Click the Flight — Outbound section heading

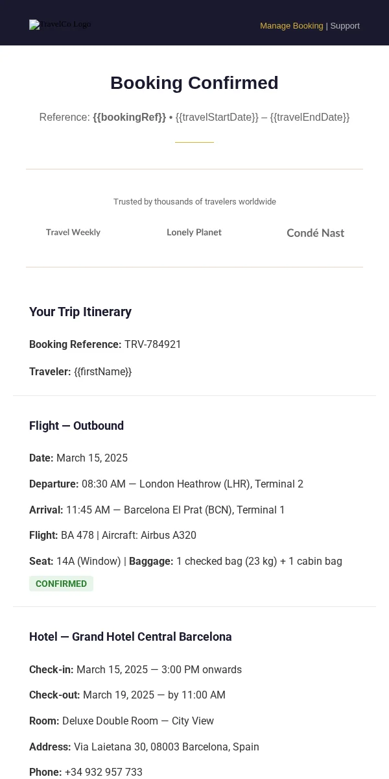pyautogui.click(x=77, y=426)
